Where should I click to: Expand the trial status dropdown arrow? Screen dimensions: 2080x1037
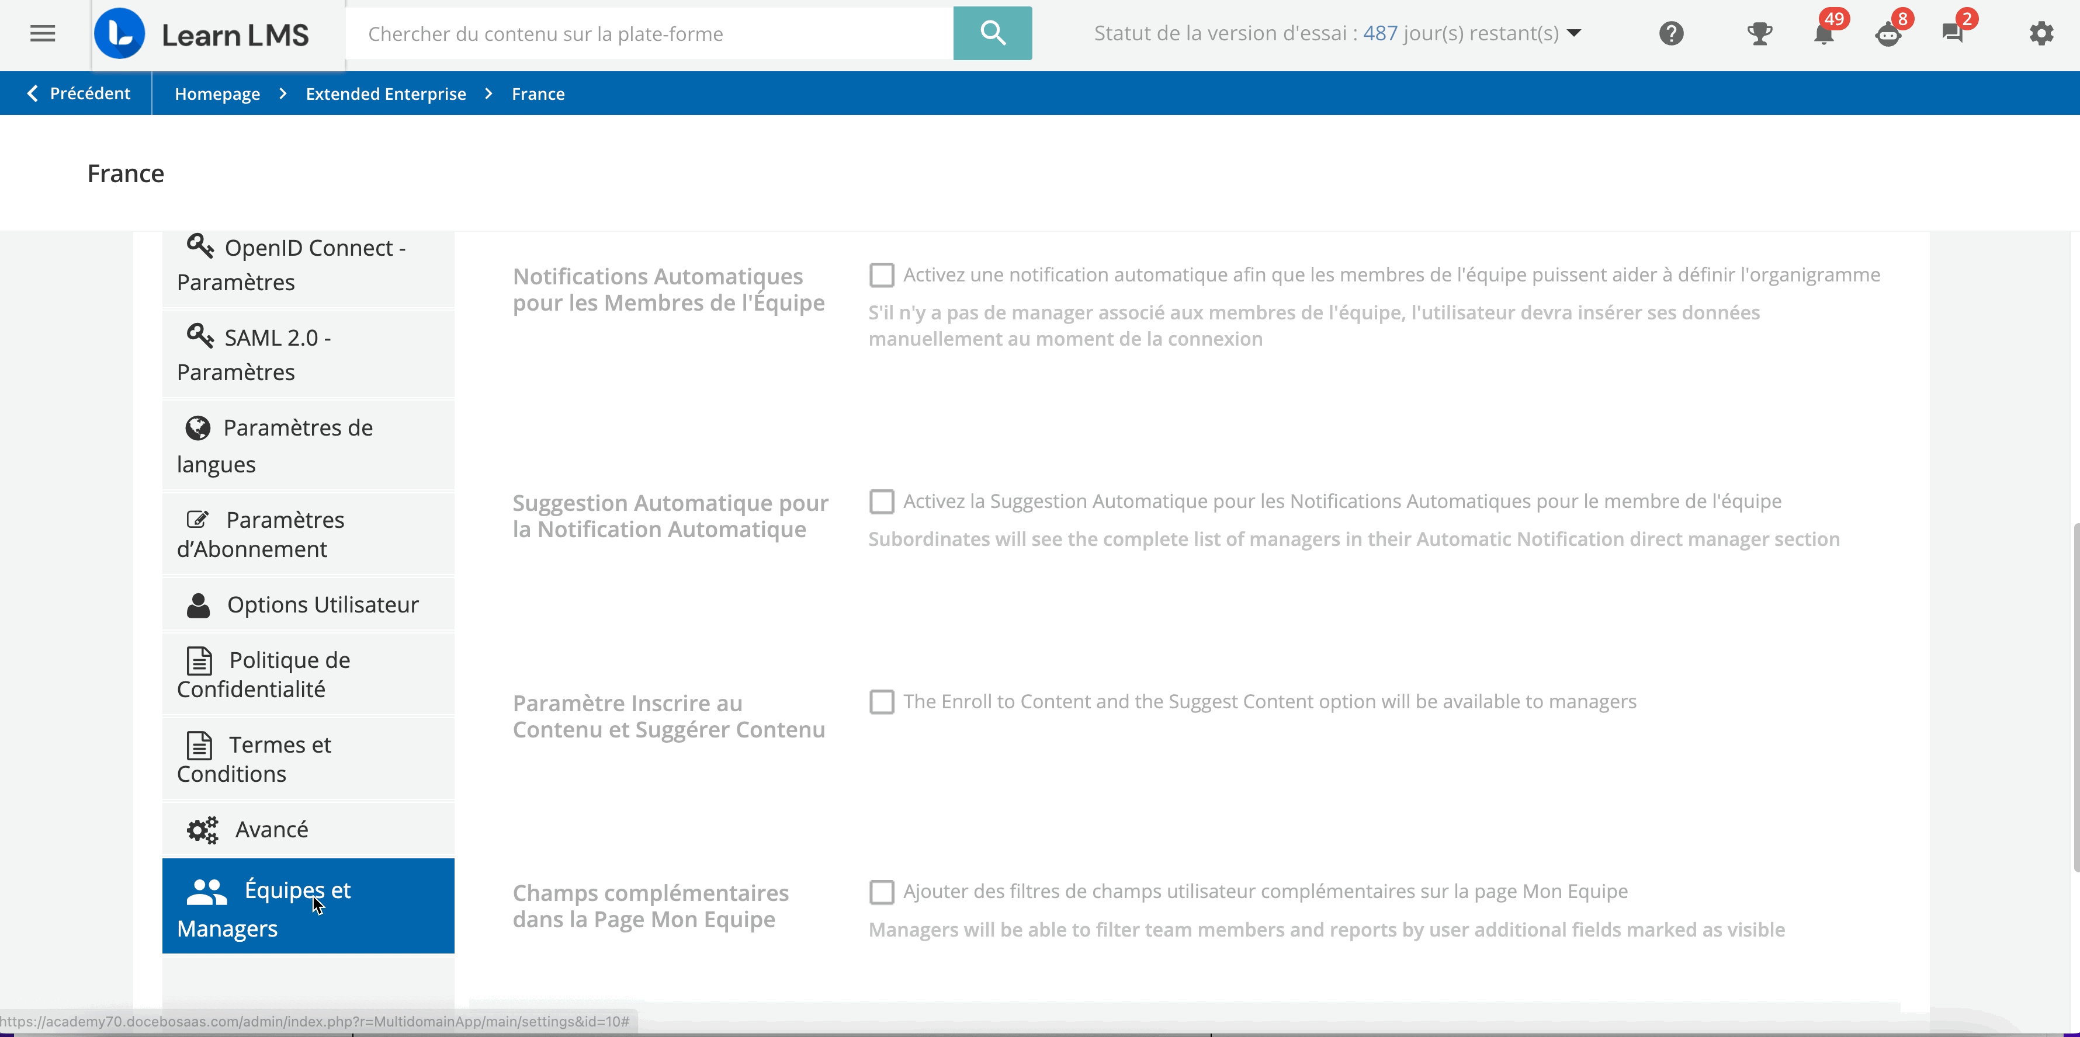tap(1573, 34)
